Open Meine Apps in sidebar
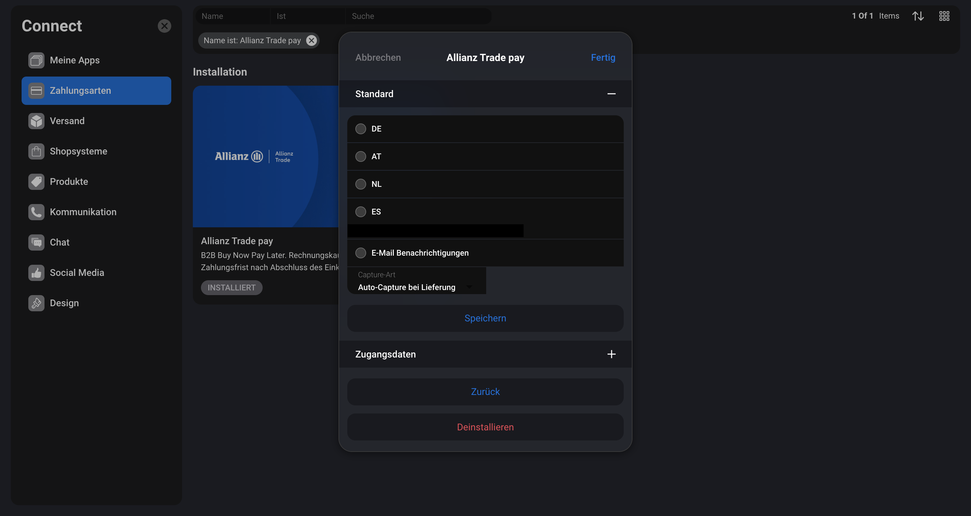The width and height of the screenshot is (971, 516). tap(96, 60)
